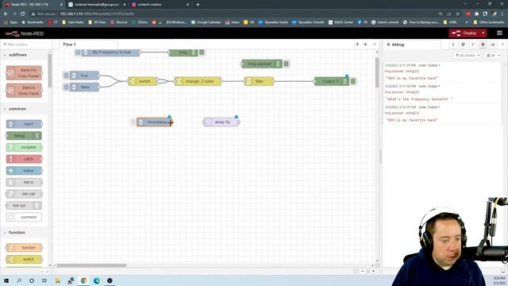
Task: Go back in browser history
Action: click(x=6, y=14)
